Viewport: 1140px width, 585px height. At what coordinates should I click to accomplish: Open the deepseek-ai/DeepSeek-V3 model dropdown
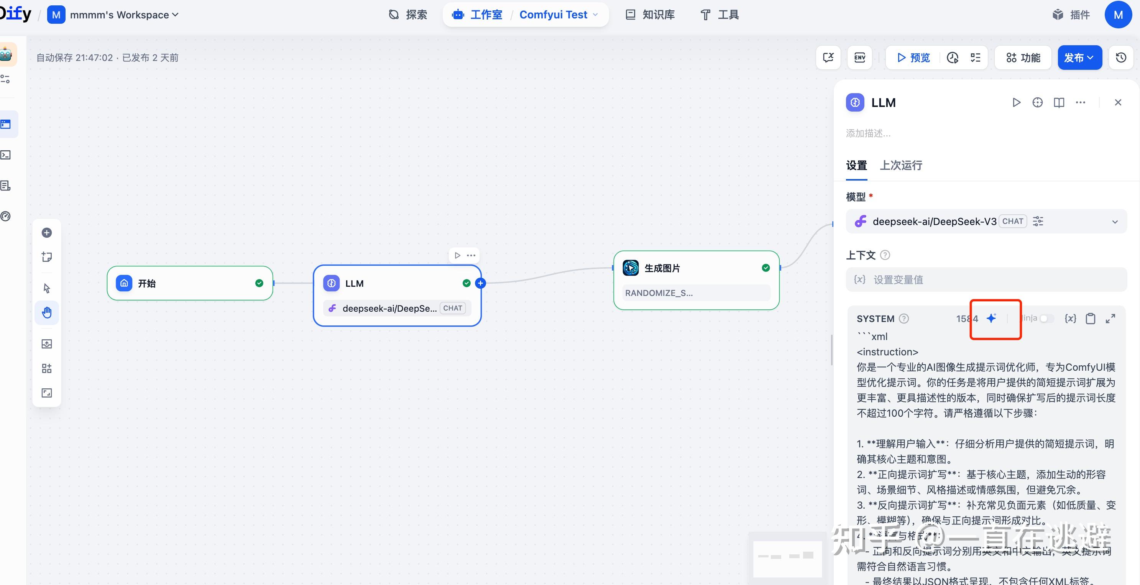pos(986,221)
